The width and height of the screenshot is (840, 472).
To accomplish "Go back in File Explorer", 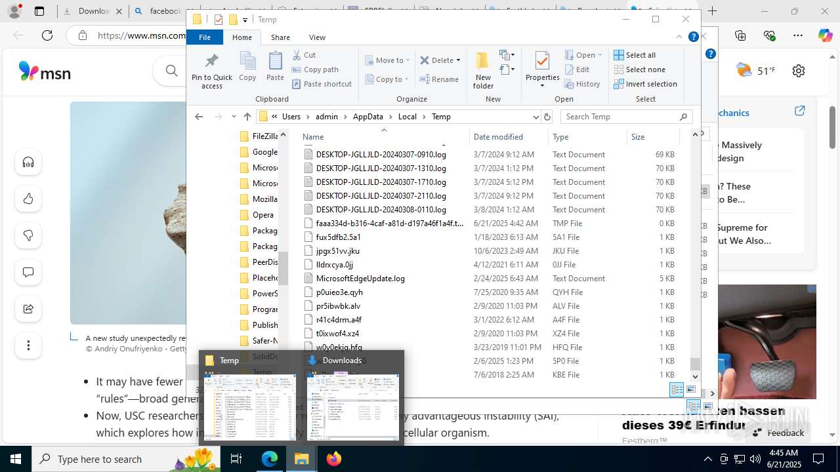I will point(199,117).
